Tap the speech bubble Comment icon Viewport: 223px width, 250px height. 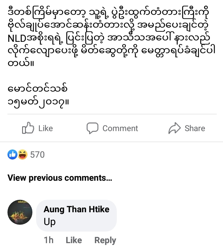(92, 128)
